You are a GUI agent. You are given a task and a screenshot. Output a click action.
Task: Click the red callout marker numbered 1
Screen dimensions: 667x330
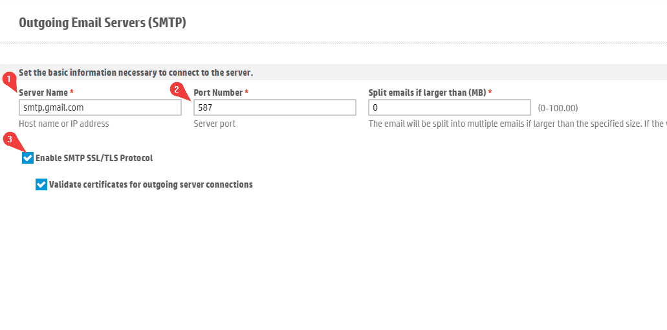pyautogui.click(x=8, y=80)
